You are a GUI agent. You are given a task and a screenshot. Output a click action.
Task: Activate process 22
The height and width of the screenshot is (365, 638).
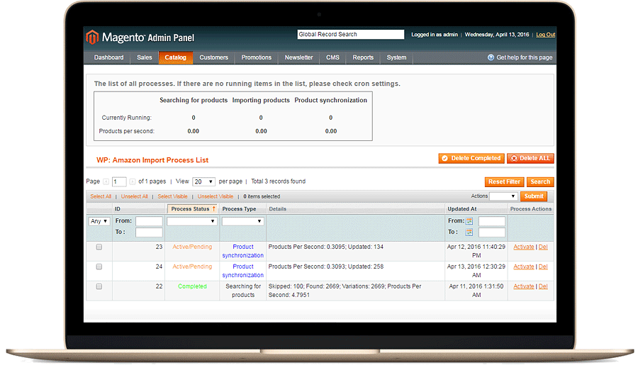tap(524, 286)
